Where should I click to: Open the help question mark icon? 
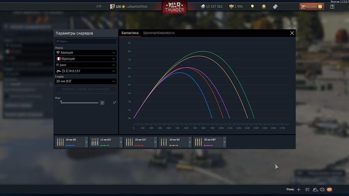tap(332, 6)
